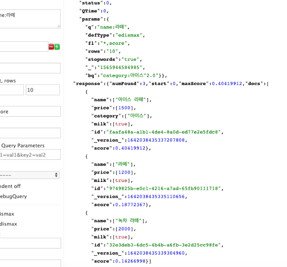The height and width of the screenshot is (267, 287).
Task: Click the wt dropdown stepper arrows
Action: click(x=56, y=175)
